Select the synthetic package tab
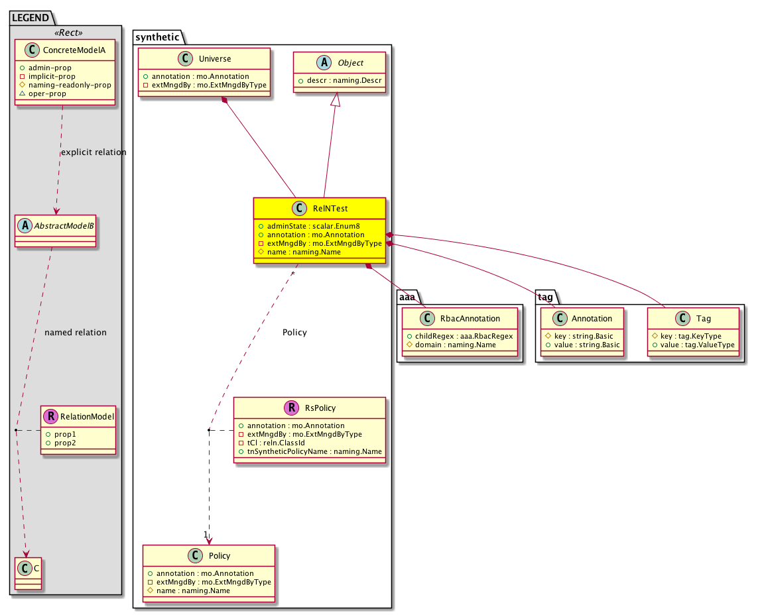 (157, 37)
